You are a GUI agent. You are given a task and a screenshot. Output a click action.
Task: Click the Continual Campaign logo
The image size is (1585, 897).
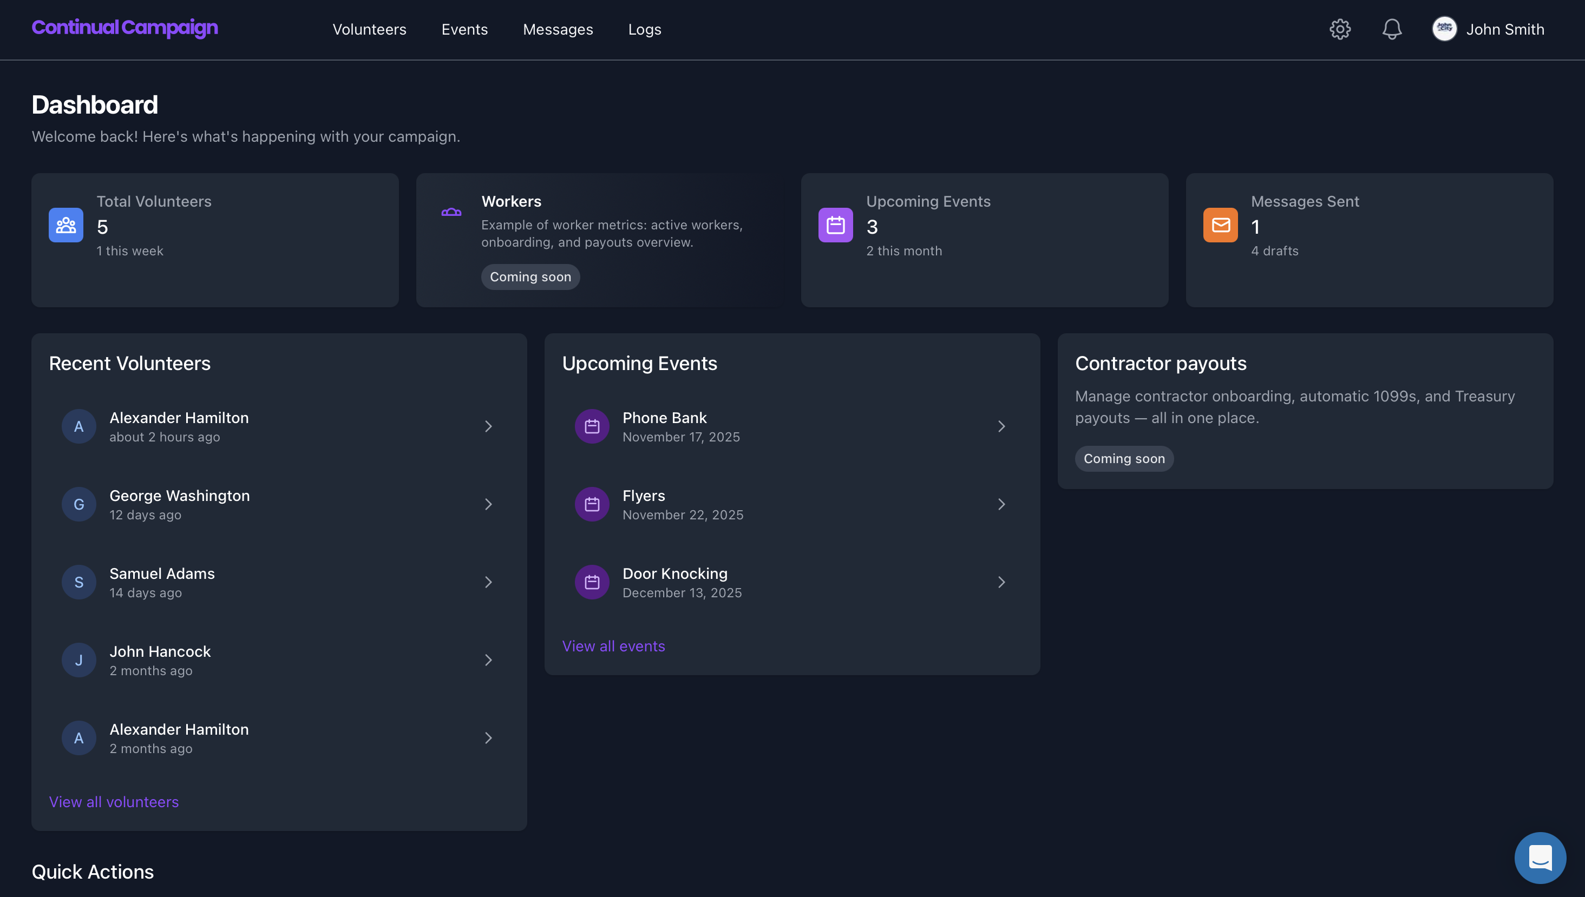click(x=125, y=28)
